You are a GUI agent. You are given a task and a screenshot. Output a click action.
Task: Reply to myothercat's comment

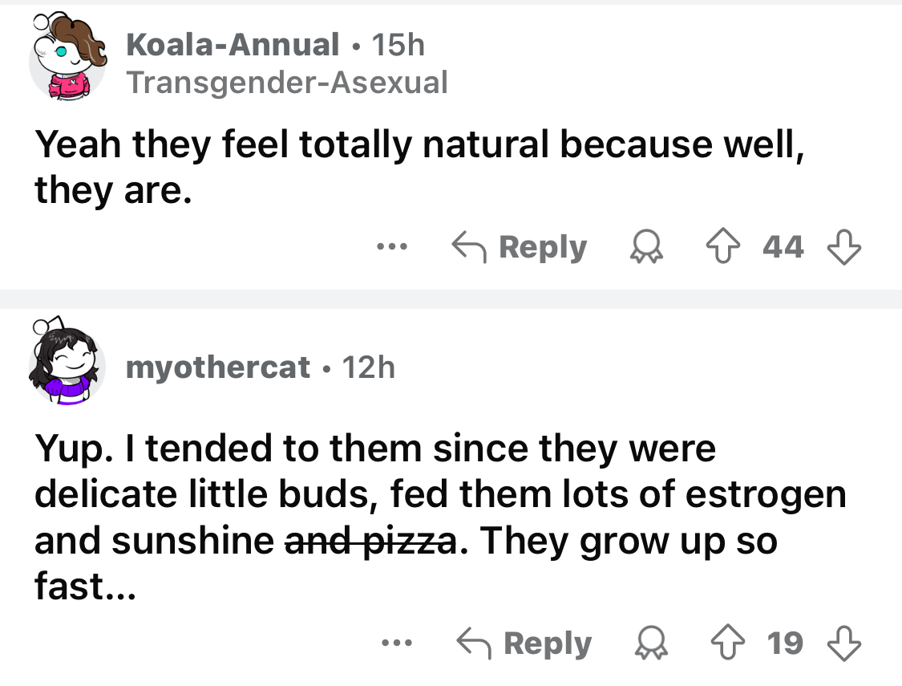coord(524,644)
